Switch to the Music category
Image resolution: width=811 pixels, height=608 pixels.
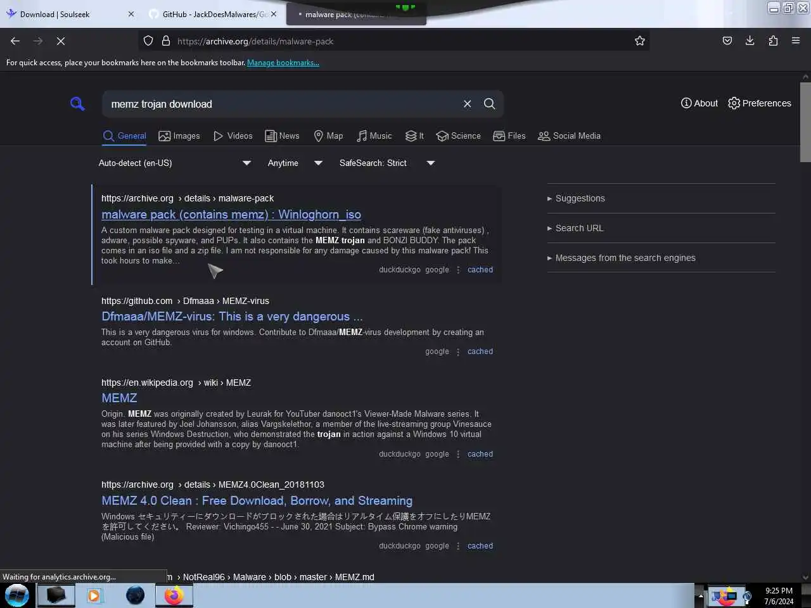point(374,136)
